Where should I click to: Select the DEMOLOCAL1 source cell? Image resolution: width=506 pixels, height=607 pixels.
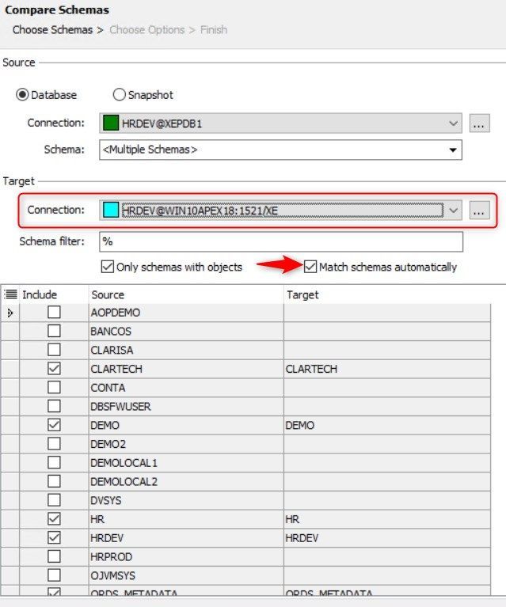point(186,463)
